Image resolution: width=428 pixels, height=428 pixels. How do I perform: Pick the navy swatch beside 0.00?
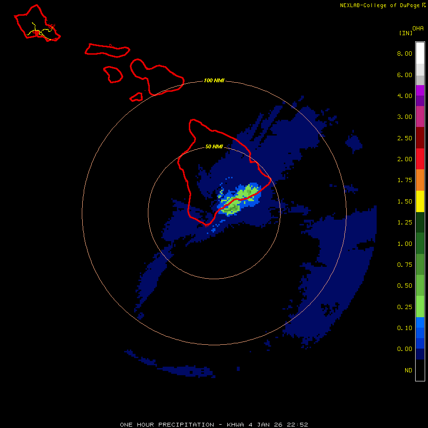point(420,354)
